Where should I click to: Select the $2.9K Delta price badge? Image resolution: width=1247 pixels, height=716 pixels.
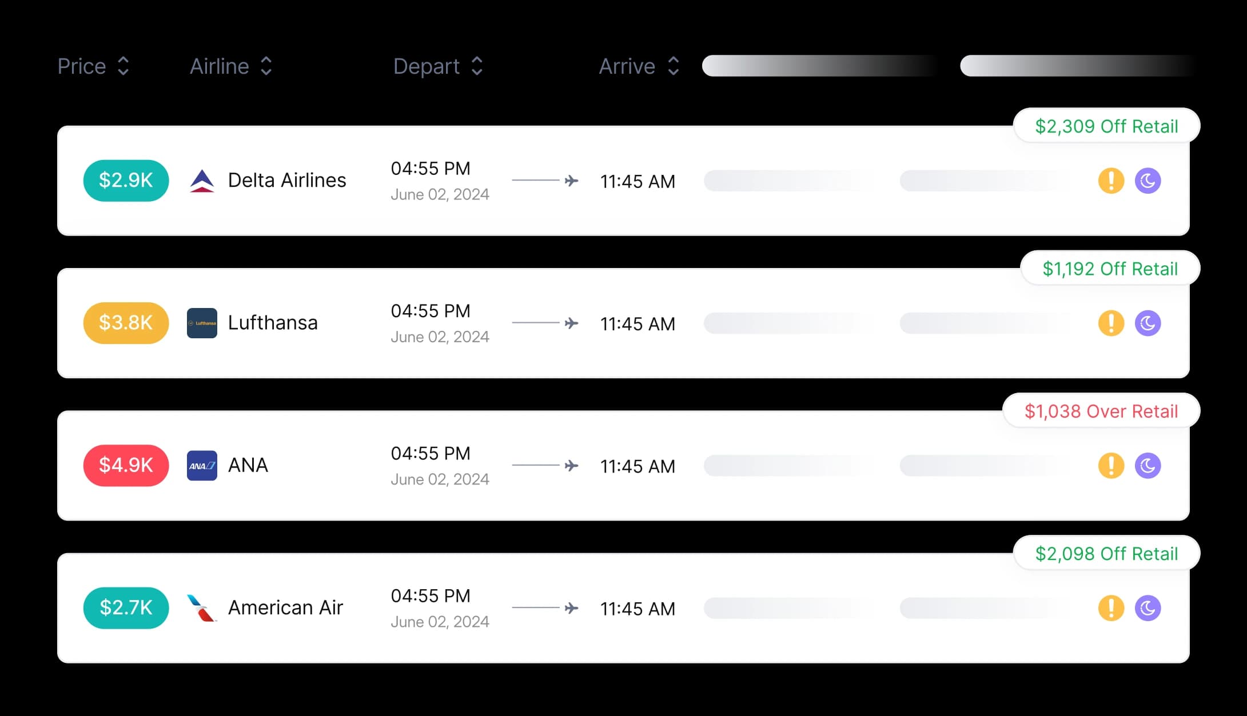point(126,181)
